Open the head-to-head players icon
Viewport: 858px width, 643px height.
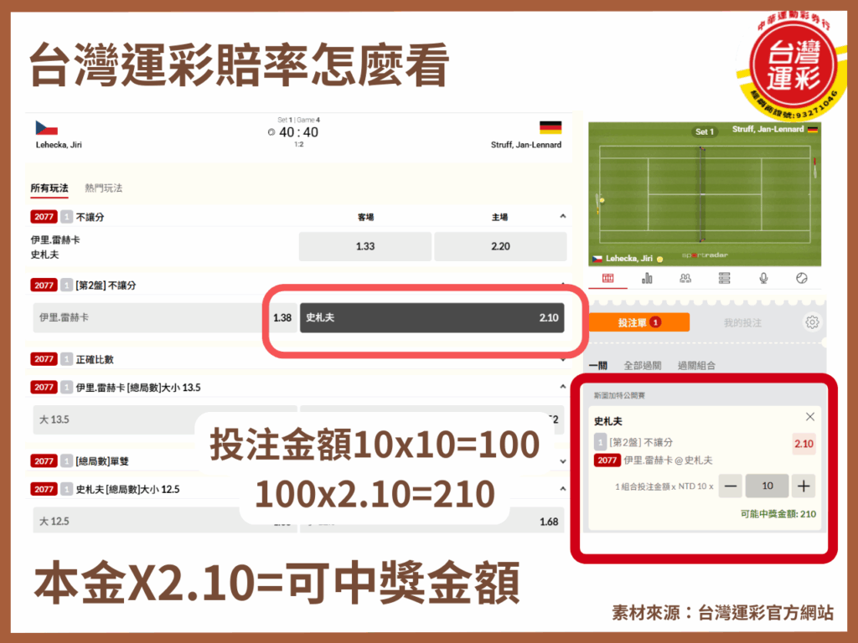tap(685, 278)
